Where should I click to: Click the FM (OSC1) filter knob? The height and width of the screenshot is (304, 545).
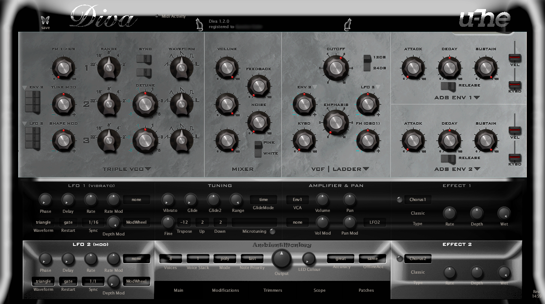[367, 140]
